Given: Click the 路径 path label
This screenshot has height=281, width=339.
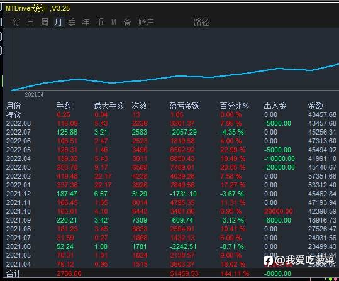Looking at the screenshot, I should pyautogui.click(x=201, y=22).
